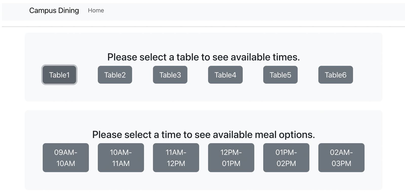Pick the Table3 button
This screenshot has width=405, height=192.
click(170, 75)
